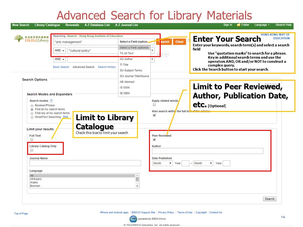
Task: Choose TX All Text from field list
Action: [134, 53]
